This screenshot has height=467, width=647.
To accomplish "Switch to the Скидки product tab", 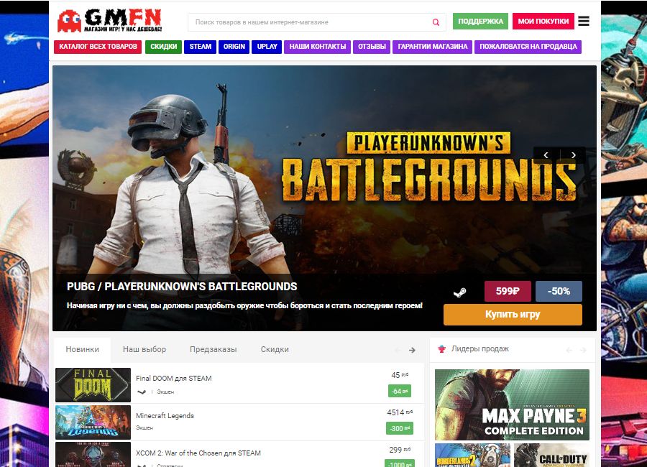I will 275,349.
